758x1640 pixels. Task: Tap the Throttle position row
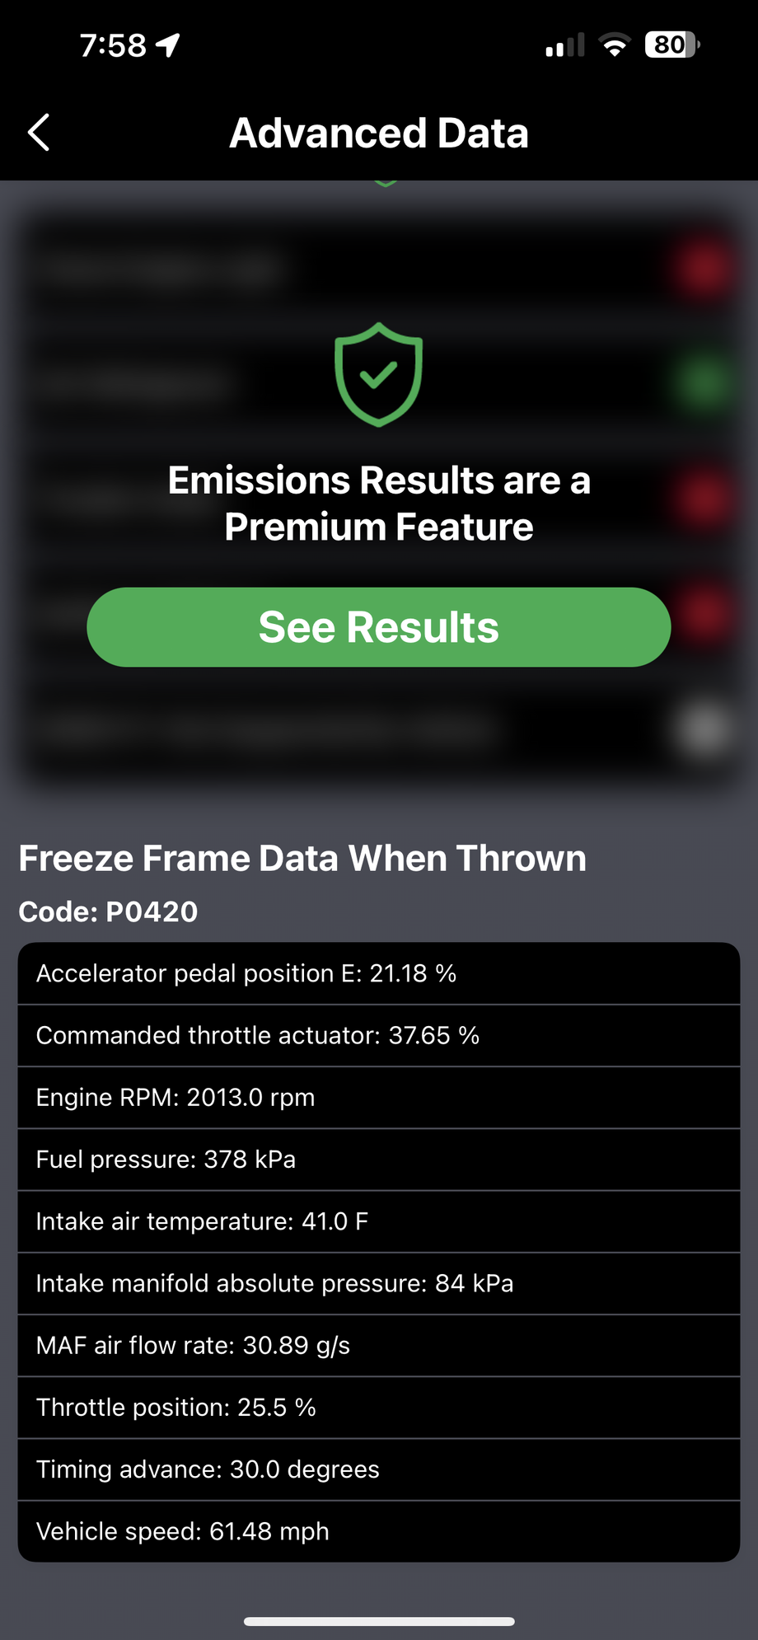tap(379, 1408)
